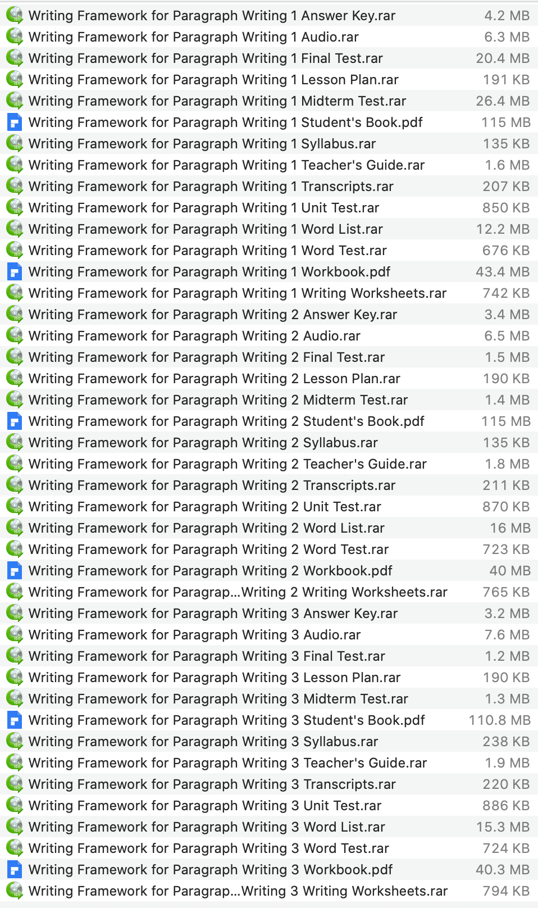Viewport: 538px width, 908px height.
Task: Click the size value 6.5 MB
Action: coord(507,335)
